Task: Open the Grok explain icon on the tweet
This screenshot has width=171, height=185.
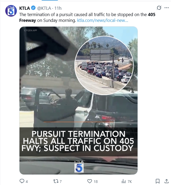Action: (x=159, y=8)
